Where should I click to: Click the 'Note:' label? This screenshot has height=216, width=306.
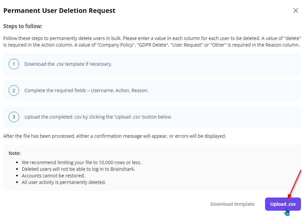(15, 153)
